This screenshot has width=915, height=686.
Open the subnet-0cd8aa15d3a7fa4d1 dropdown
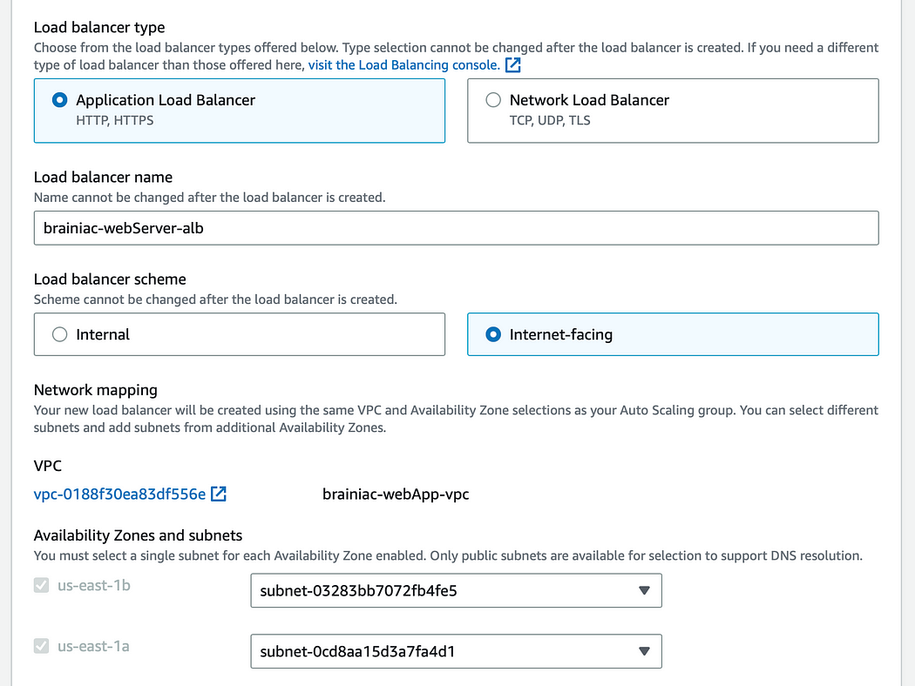pyautogui.click(x=457, y=651)
